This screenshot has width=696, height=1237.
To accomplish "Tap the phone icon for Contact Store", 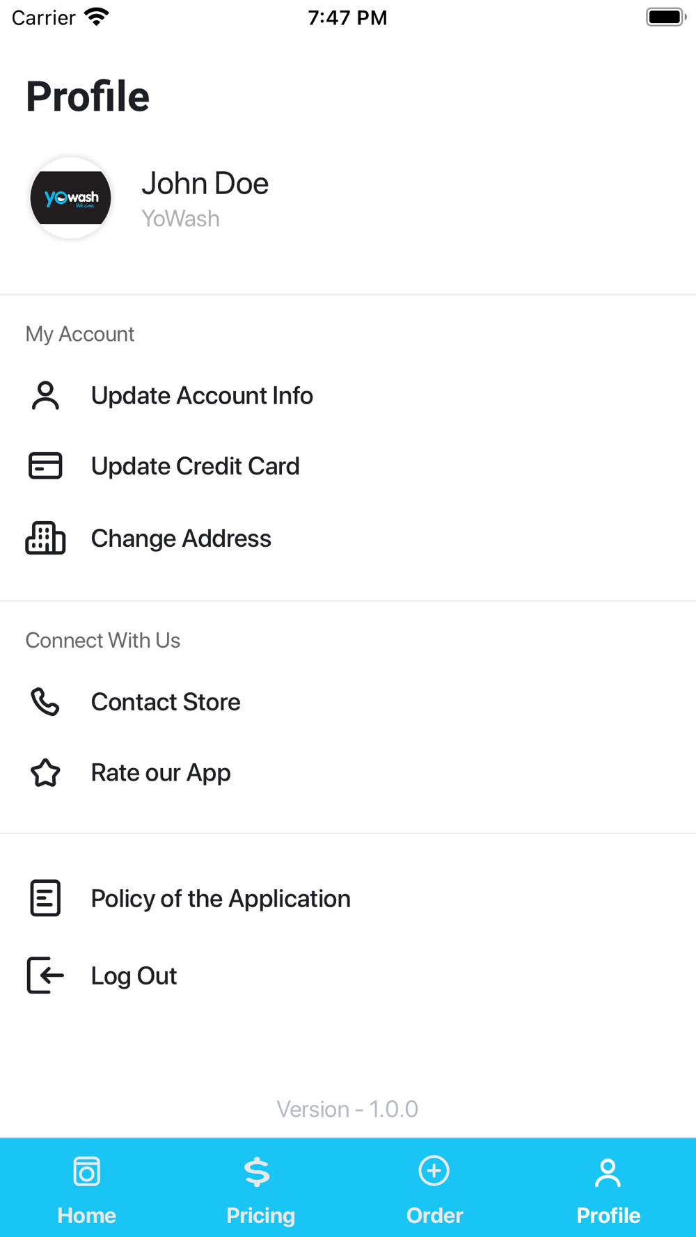I will click(45, 702).
